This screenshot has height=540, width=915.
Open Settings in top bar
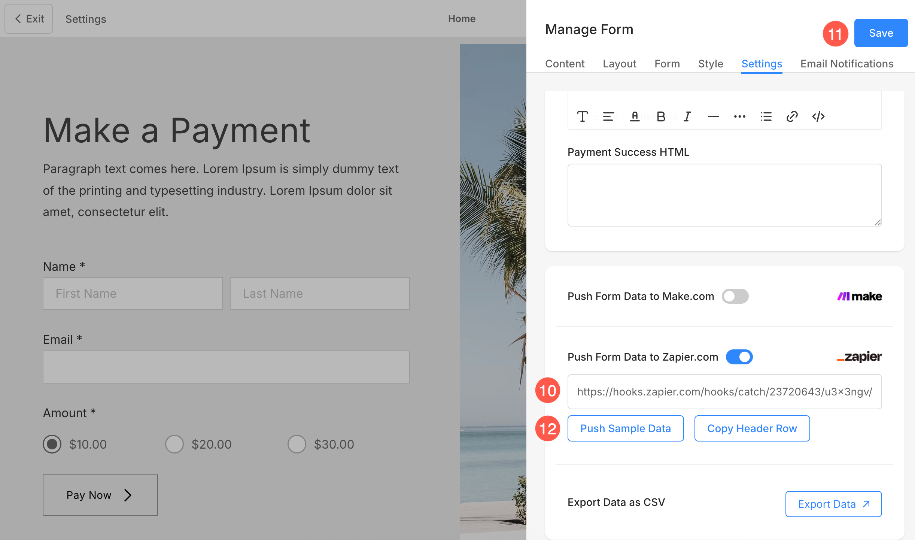86,19
